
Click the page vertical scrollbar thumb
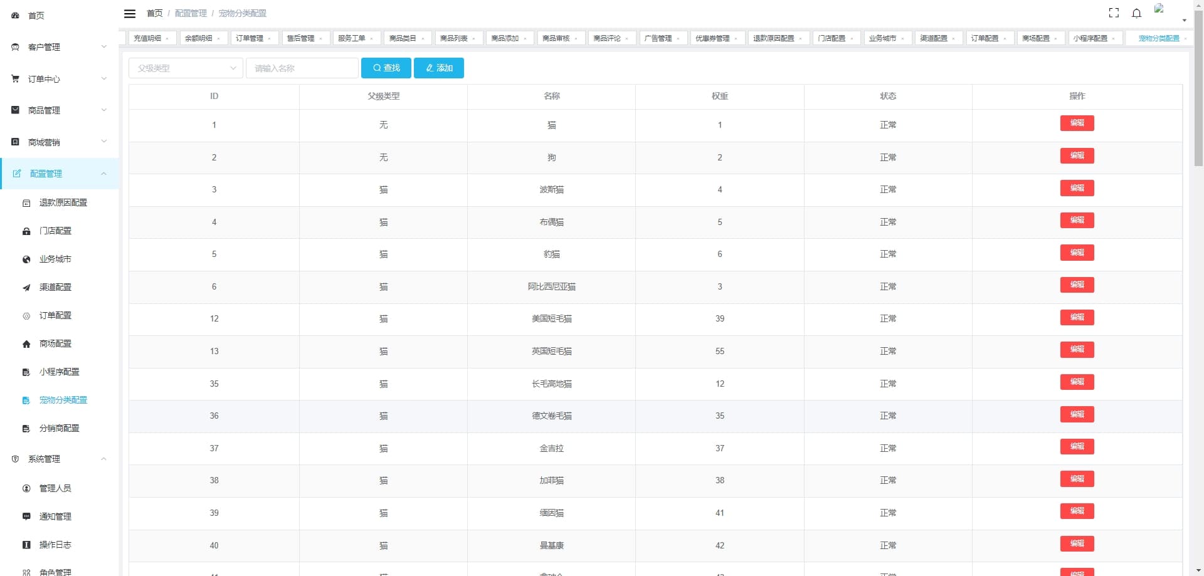pyautogui.click(x=1198, y=88)
